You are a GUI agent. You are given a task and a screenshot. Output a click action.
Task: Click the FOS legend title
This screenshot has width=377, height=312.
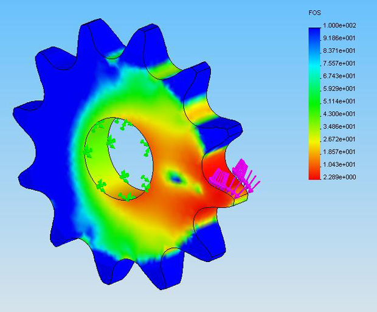(314, 13)
